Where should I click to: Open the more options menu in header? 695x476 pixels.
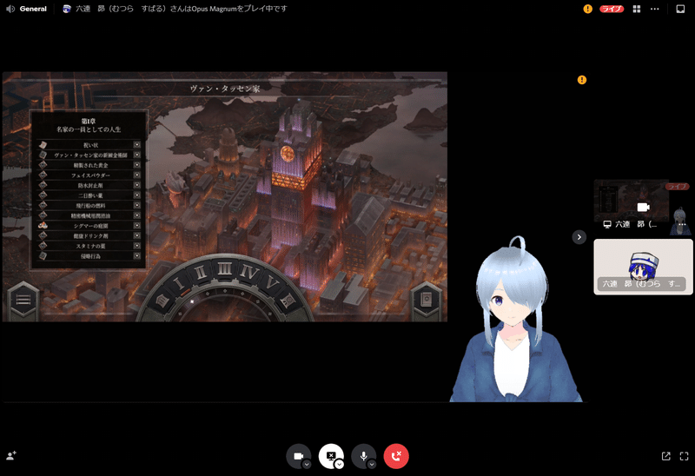tap(655, 9)
